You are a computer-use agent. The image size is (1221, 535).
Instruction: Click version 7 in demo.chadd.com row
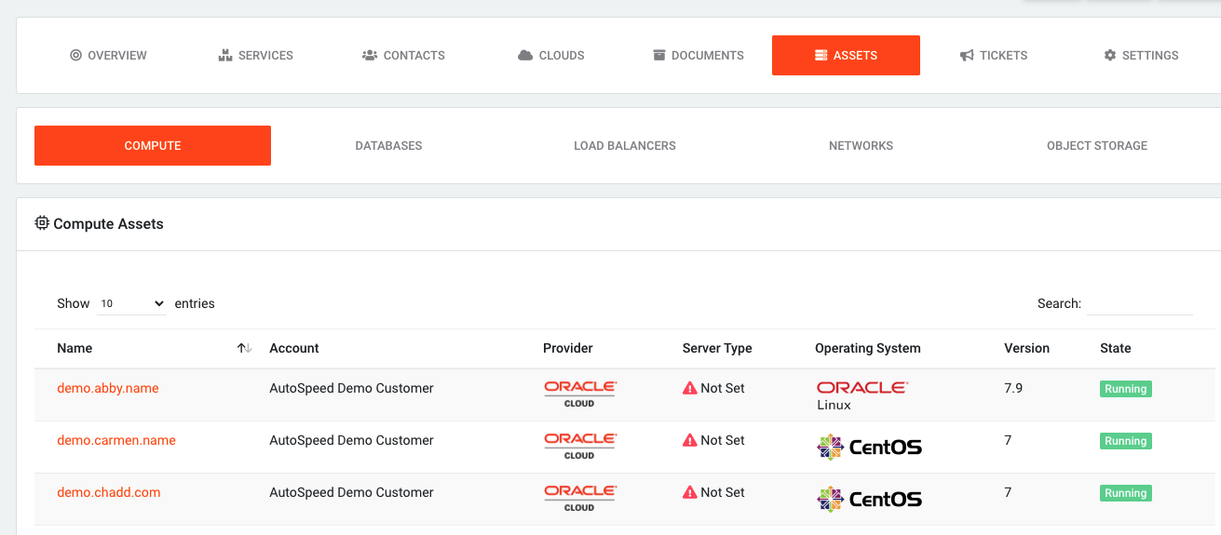[x=1008, y=492]
